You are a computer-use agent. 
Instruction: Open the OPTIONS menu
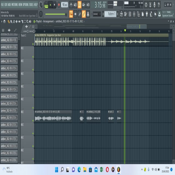click(25, 5)
